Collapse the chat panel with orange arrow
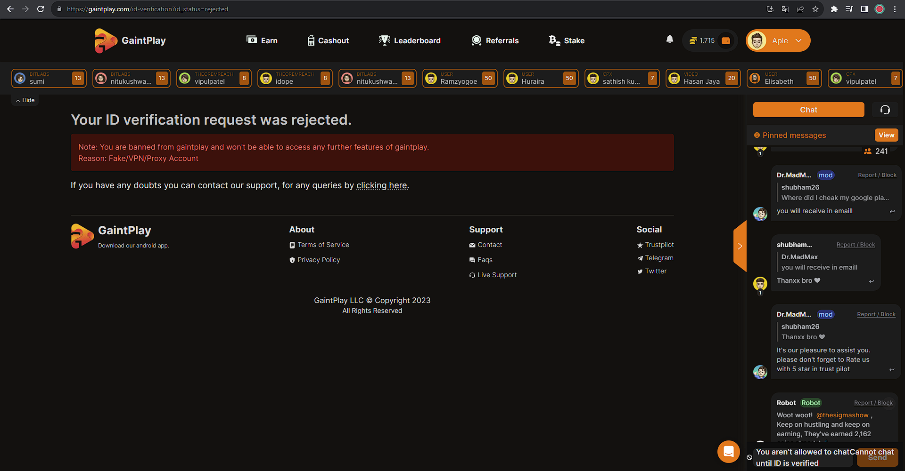The image size is (905, 471). (740, 246)
